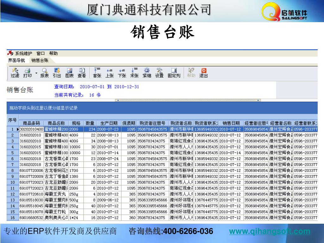Screen dimensions: 324x243
Task: Click 138G spec cell in row 9
Action: [76, 177]
